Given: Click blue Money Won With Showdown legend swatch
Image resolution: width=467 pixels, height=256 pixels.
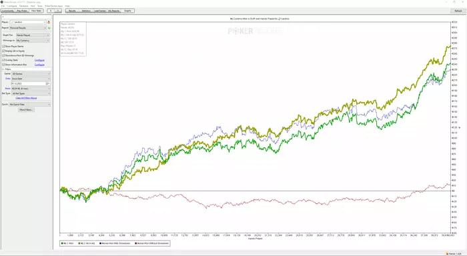Looking at the screenshot, I should [100, 243].
